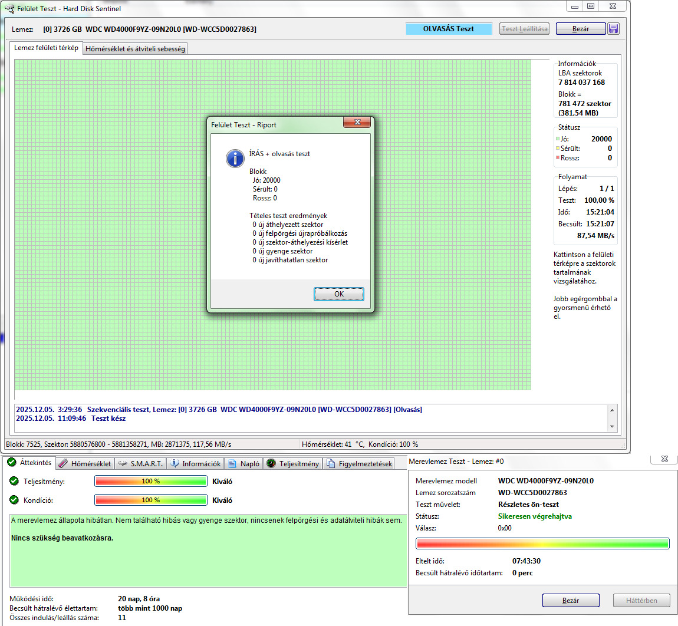Screen dimensions: 678x626
Task: Click the '7 814 037 168' LBA sector value
Action: (x=581, y=82)
